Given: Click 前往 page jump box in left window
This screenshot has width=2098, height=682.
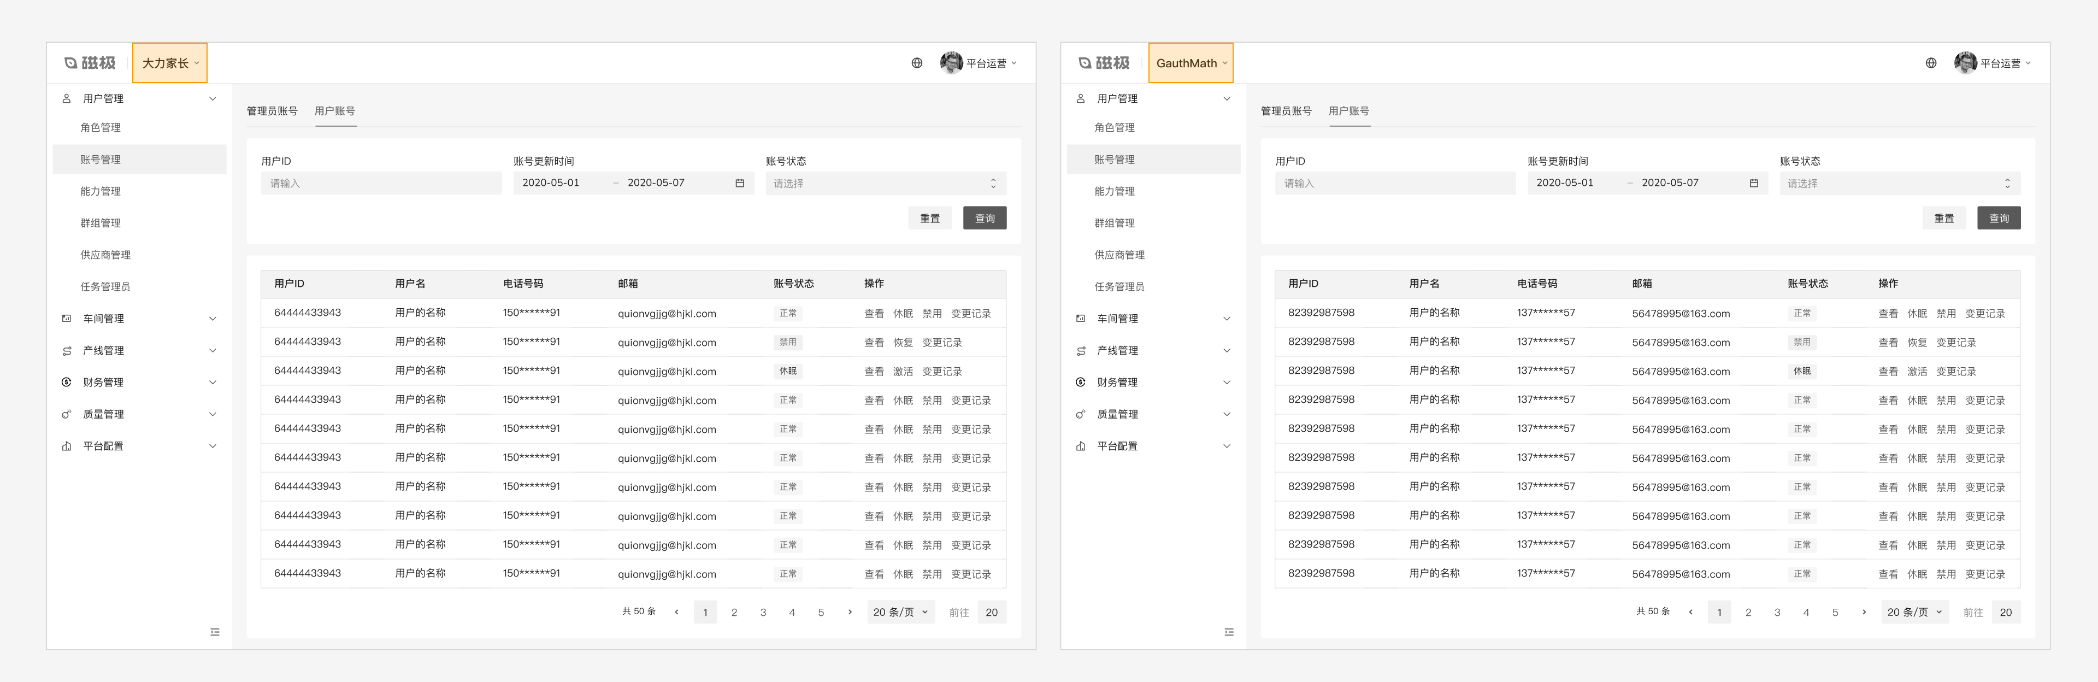Looking at the screenshot, I should (991, 612).
